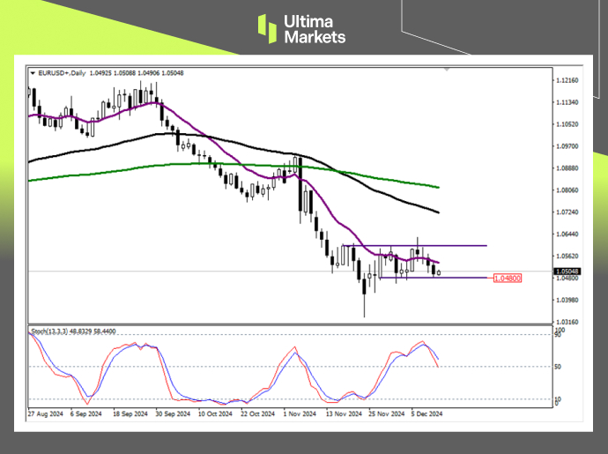Select the red 1.04800 support price label

(x=508, y=278)
